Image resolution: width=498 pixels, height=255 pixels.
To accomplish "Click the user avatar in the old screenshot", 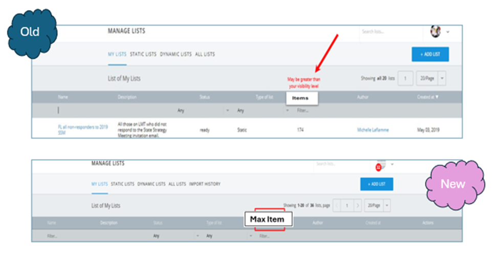I will point(435,31).
